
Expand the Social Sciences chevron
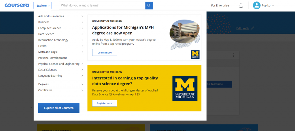click(82, 70)
